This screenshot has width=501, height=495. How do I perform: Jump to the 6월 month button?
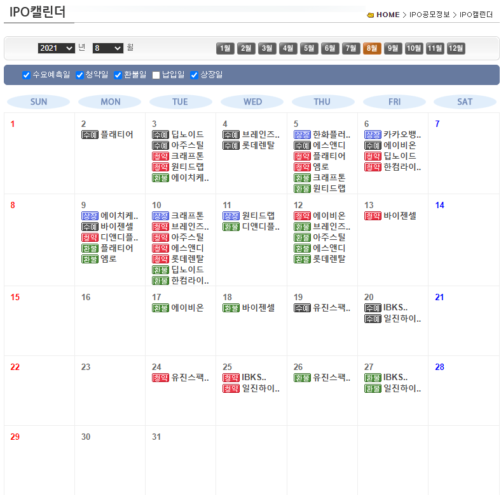pyautogui.click(x=330, y=48)
